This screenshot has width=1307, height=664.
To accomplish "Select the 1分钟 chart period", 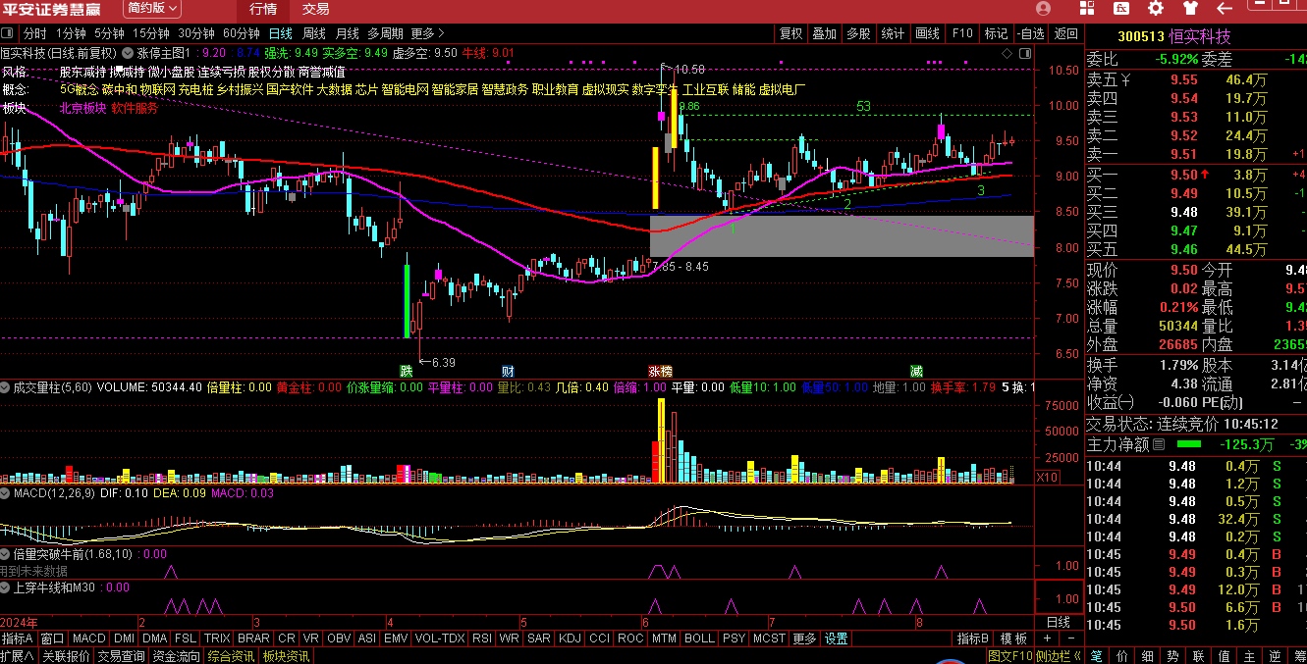I will click(x=71, y=33).
